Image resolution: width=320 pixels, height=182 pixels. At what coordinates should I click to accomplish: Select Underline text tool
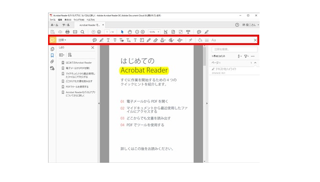tap(108, 40)
